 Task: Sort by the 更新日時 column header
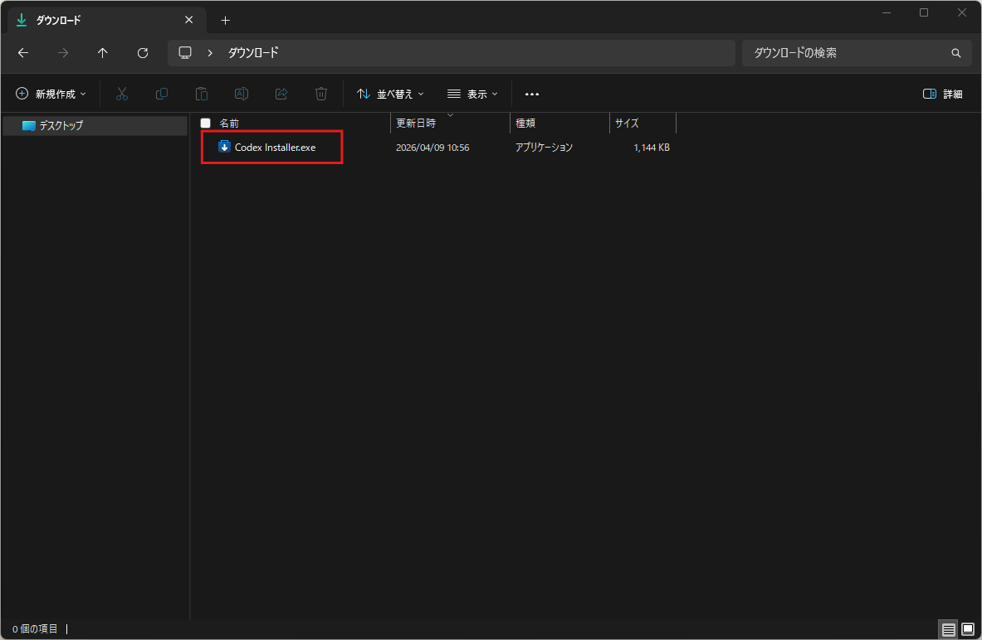[x=416, y=124]
